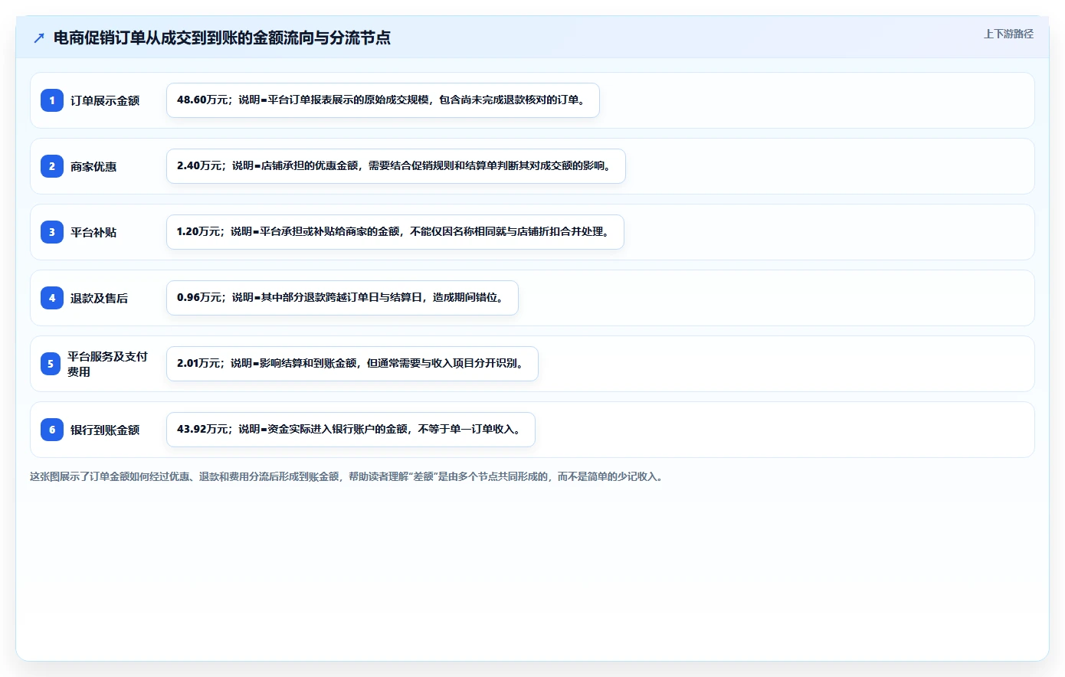Click the footer note starting 这张图展示了订单金额
1065x677 pixels.
(x=348, y=476)
